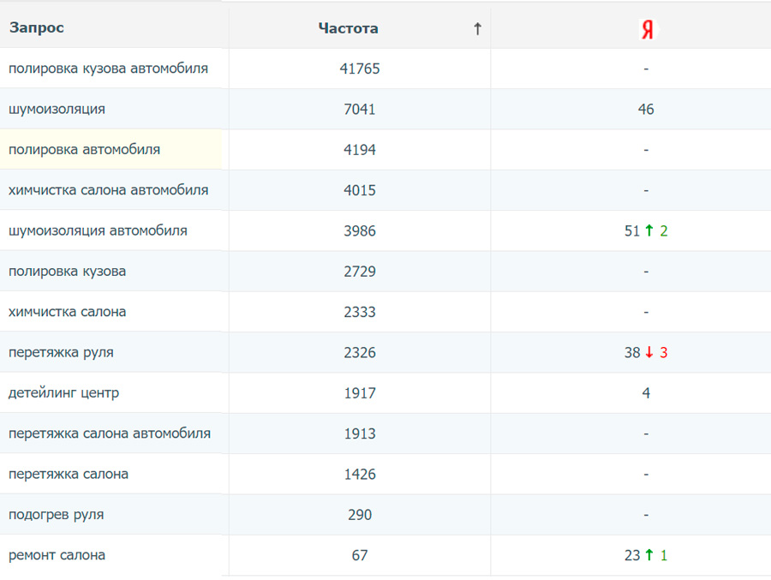Viewport: 771px width, 580px height.
Task: Click frequency value 2333
Action: point(360,312)
